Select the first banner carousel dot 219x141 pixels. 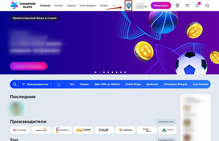[x=96, y=72]
